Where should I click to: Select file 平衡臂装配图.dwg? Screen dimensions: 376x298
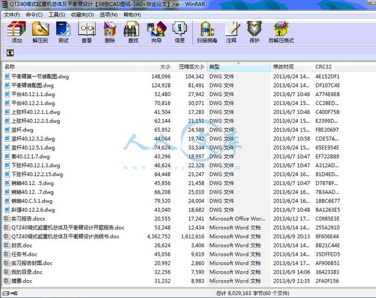(x=32, y=85)
